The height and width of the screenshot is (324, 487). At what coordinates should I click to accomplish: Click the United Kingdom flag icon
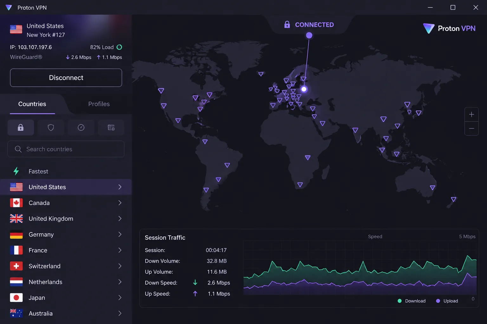tap(16, 219)
